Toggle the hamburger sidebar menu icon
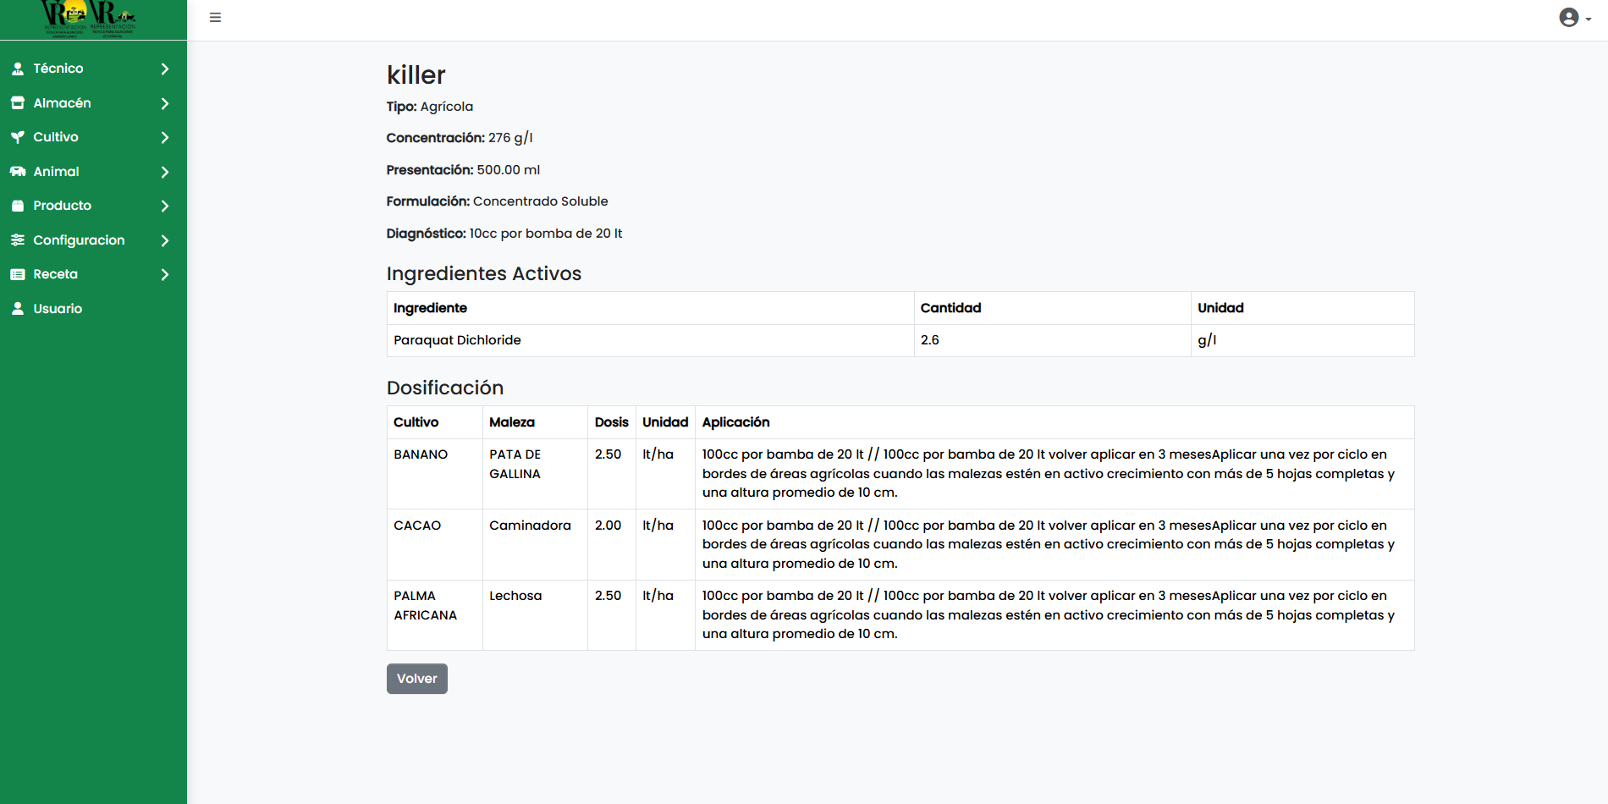 coord(215,18)
